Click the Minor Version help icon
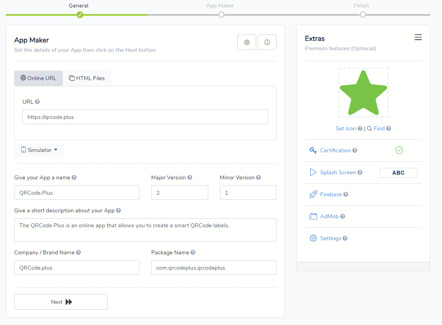442x325 pixels. [x=259, y=177]
